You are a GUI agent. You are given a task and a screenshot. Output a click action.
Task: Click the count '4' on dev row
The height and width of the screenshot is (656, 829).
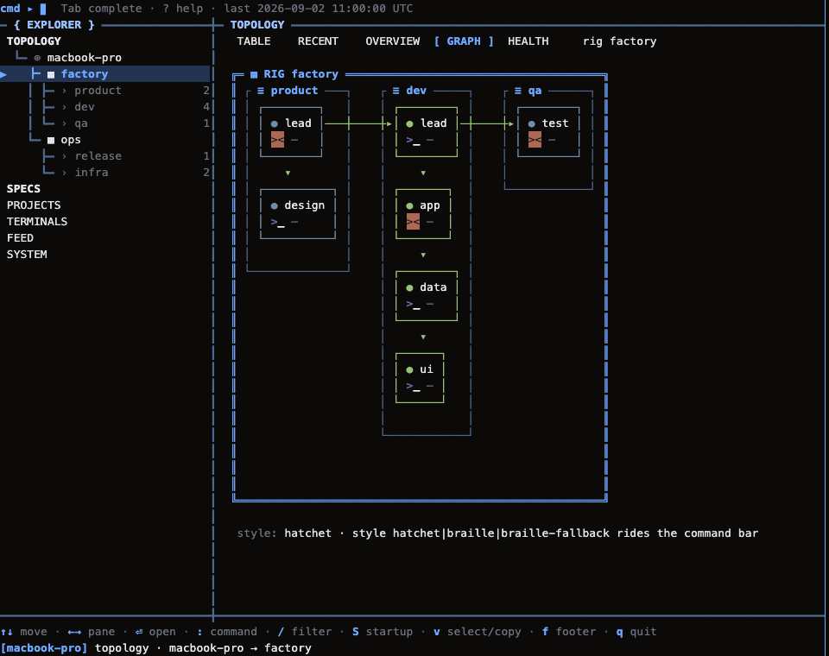pos(206,107)
